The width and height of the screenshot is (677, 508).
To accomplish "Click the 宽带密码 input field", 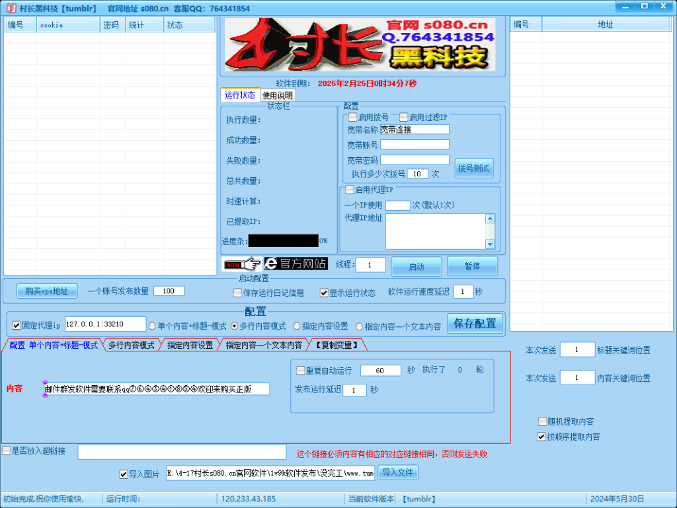I will coord(415,160).
